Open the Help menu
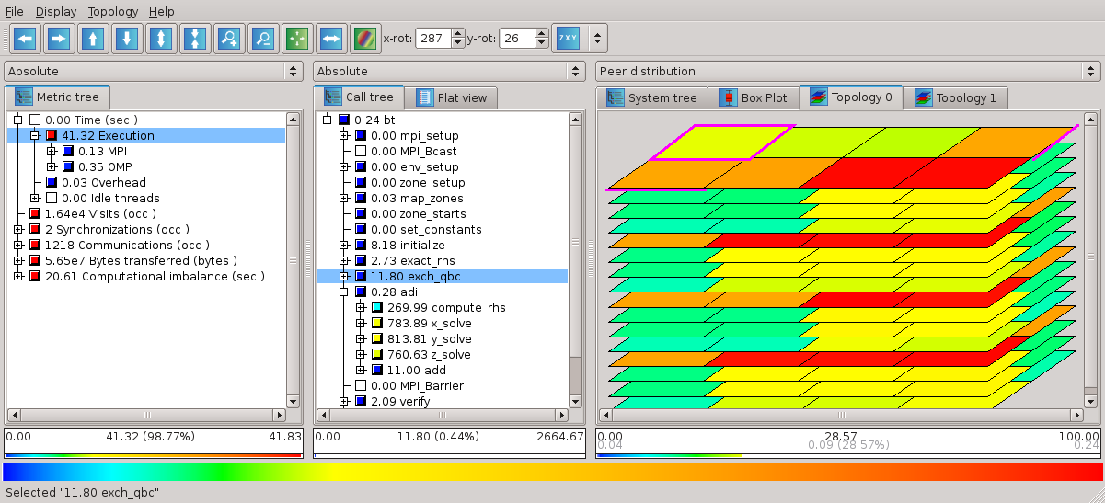 161,12
